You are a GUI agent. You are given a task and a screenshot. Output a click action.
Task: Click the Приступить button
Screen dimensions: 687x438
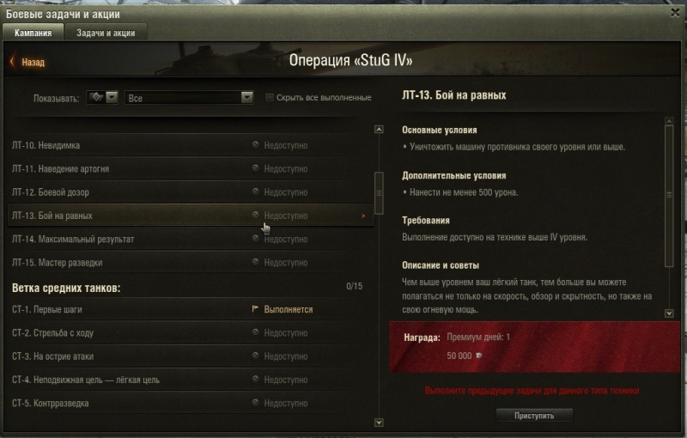pyautogui.click(x=534, y=415)
